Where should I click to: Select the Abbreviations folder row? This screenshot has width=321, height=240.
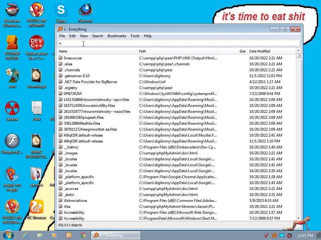tap(176, 200)
